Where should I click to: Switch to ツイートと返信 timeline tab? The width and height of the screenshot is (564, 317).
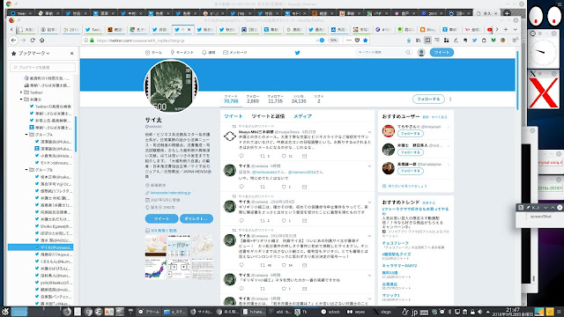pos(268,116)
